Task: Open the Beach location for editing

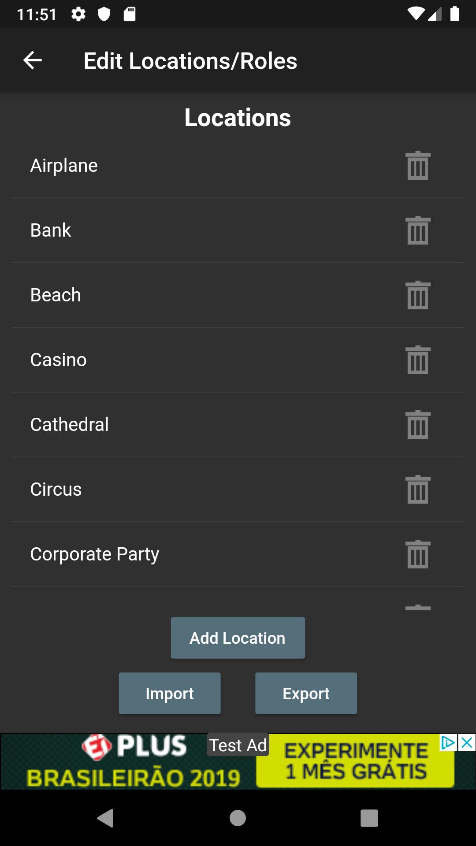Action: pos(56,295)
